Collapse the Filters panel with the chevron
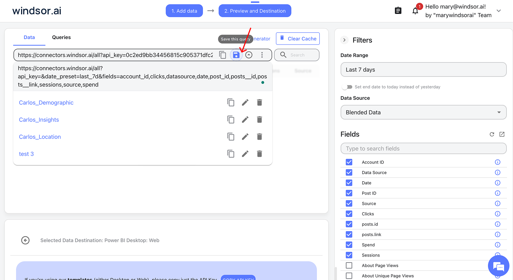 344,40
